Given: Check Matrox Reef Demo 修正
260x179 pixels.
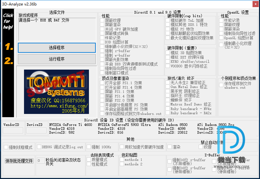Looking at the screenshot, I should coord(167,104).
